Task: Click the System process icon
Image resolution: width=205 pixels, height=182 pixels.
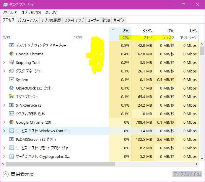Action: [12, 80]
